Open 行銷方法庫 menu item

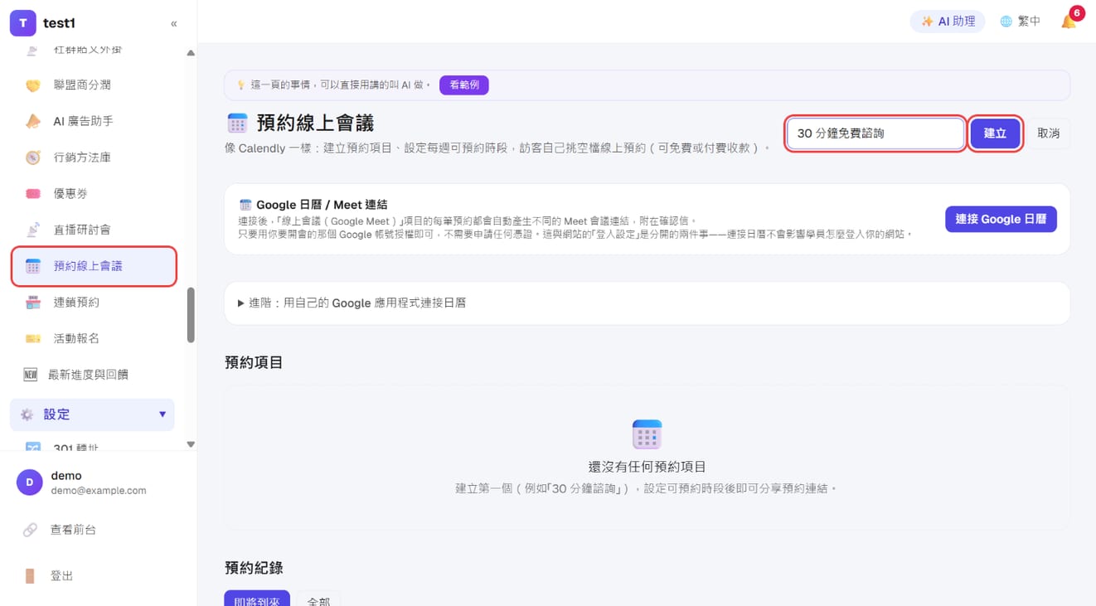(x=93, y=158)
